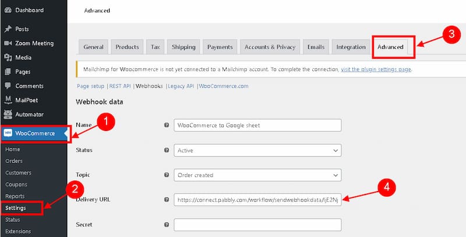This screenshot has width=466, height=237.
Task: Switch to the Products settings tab
Action: [127, 47]
